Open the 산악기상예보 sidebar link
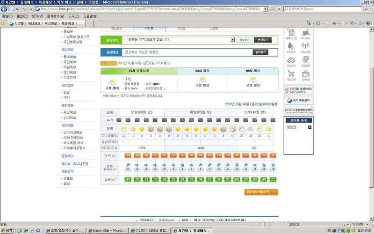The width and height of the screenshot is (374, 234). point(73,132)
